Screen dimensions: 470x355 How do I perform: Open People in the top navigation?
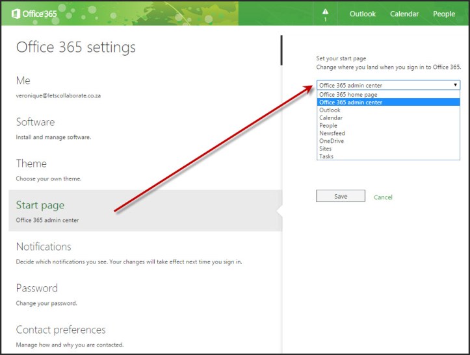444,14
